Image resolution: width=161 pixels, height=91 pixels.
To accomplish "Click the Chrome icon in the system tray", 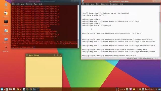I will tap(140, 89).
